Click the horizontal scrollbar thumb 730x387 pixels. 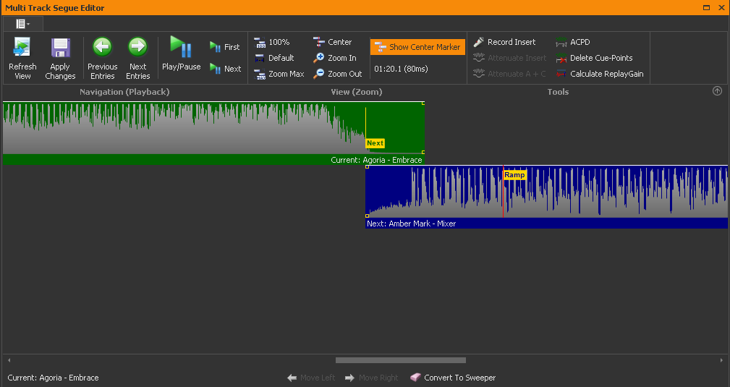click(x=400, y=360)
